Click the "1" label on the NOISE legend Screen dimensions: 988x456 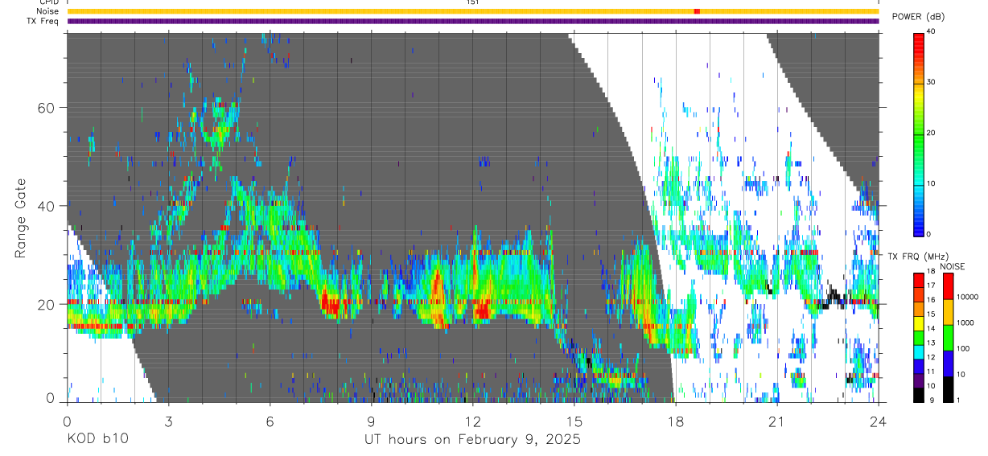(x=960, y=401)
